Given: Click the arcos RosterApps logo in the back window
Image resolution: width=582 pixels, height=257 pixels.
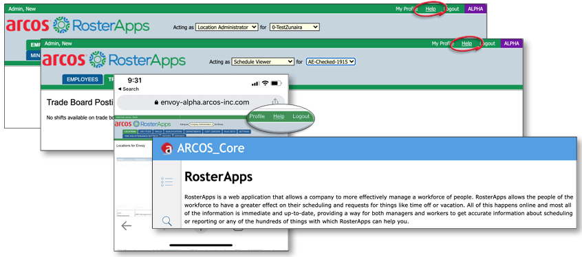Looking at the screenshot, I should tap(78, 25).
